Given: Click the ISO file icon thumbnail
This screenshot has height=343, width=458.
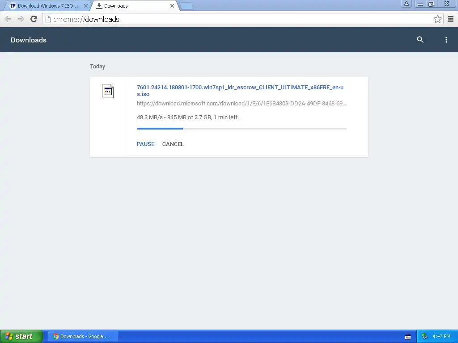Looking at the screenshot, I should [x=107, y=91].
